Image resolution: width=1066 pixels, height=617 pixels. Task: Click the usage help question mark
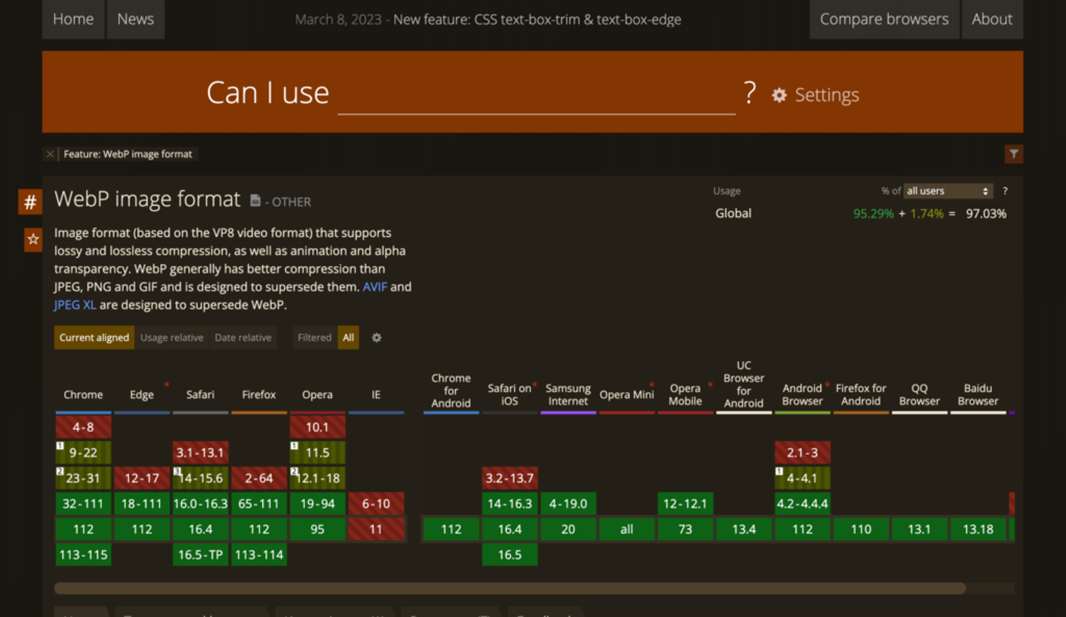(x=1005, y=191)
